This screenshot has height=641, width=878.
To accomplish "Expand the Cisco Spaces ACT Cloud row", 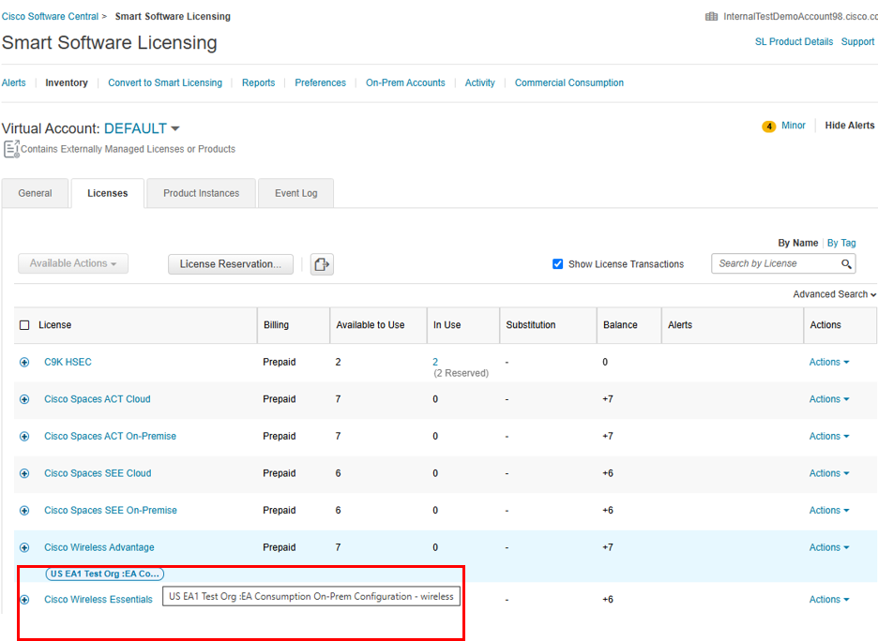I will pos(24,399).
